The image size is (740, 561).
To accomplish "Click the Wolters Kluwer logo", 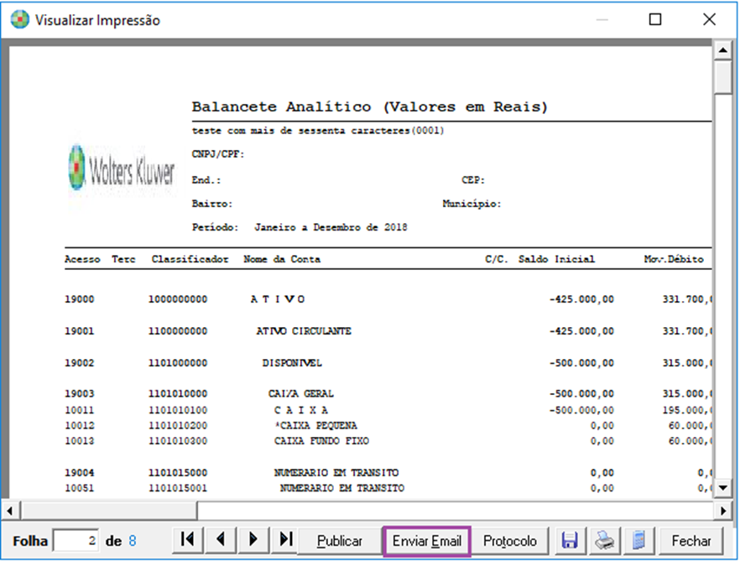I will pyautogui.click(x=122, y=170).
